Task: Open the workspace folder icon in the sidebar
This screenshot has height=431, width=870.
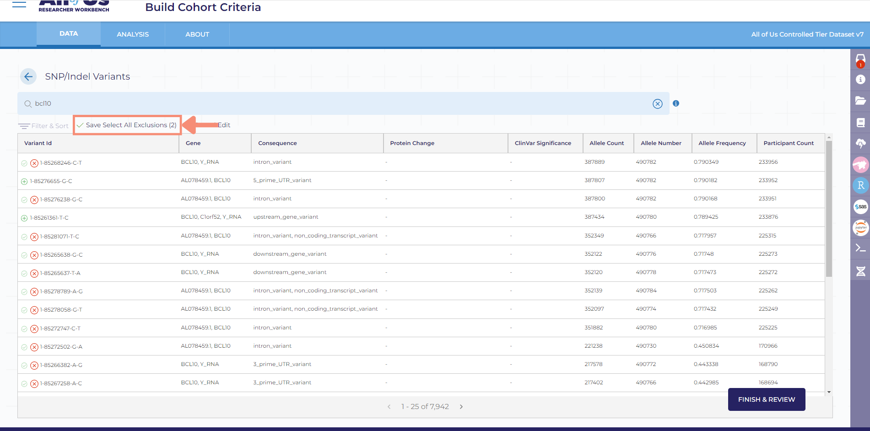Action: (860, 101)
